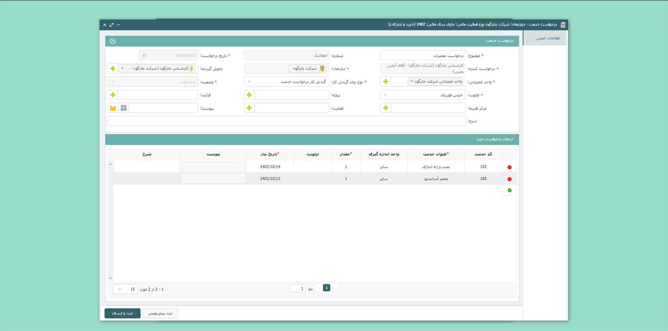Click the plus icon next to فرآیند
Viewport: 668px width, 331px height.
113,95
